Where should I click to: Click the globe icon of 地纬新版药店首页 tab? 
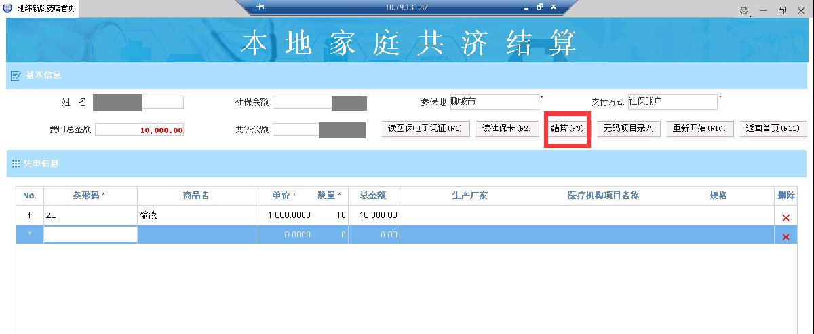point(7,9)
